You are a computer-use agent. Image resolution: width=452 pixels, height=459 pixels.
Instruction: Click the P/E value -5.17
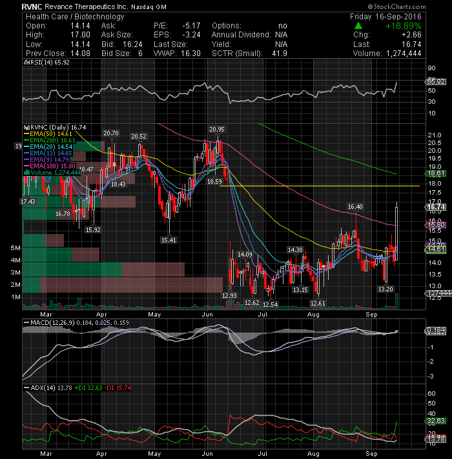click(x=191, y=26)
